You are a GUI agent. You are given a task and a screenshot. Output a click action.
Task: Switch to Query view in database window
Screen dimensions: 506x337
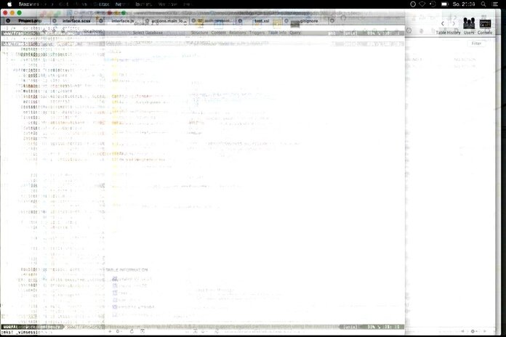(x=295, y=33)
